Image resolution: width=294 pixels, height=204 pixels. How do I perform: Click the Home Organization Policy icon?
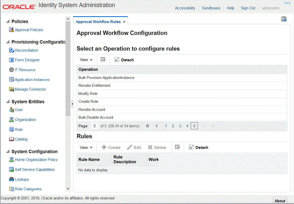11,159
